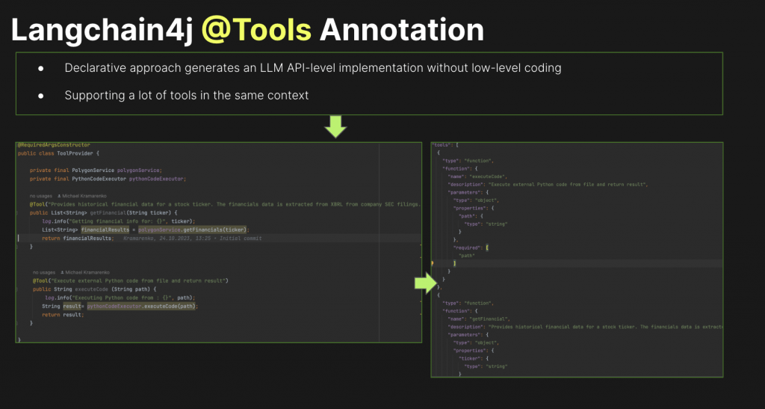This screenshot has width=765, height=409.
Task: Click the green right arrow between panels
Action: (x=426, y=283)
